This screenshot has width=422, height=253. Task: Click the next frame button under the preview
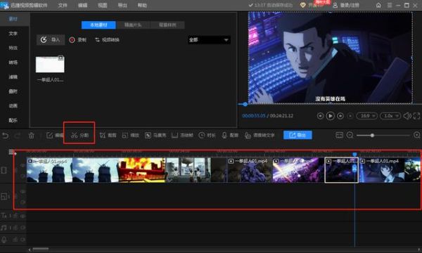[x=340, y=116]
